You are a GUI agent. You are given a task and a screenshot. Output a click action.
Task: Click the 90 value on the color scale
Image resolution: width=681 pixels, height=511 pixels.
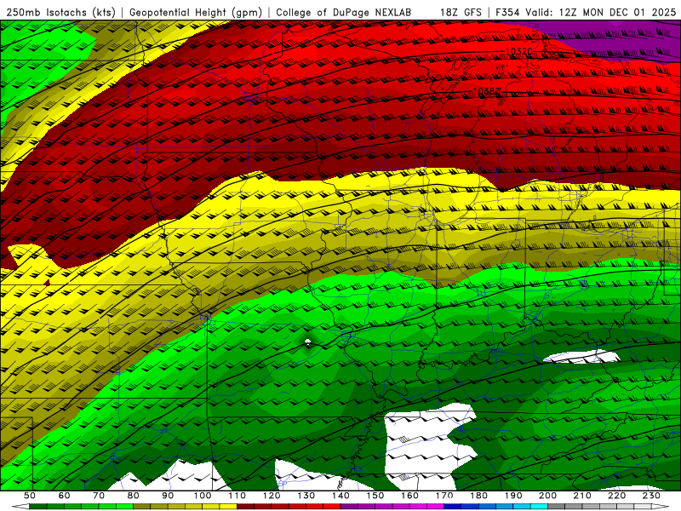[168, 496]
